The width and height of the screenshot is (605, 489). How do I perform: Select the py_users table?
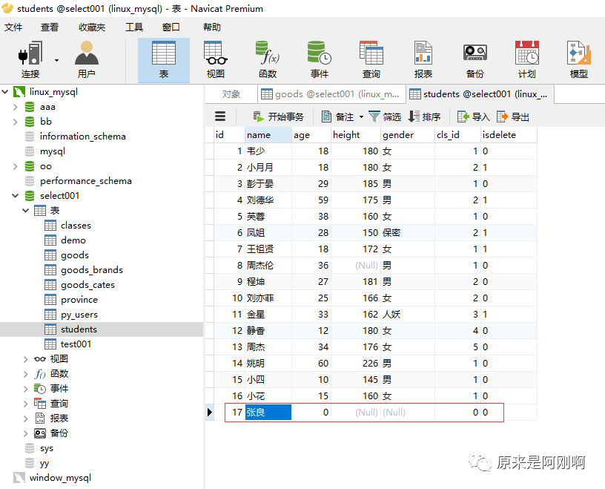[x=79, y=315]
